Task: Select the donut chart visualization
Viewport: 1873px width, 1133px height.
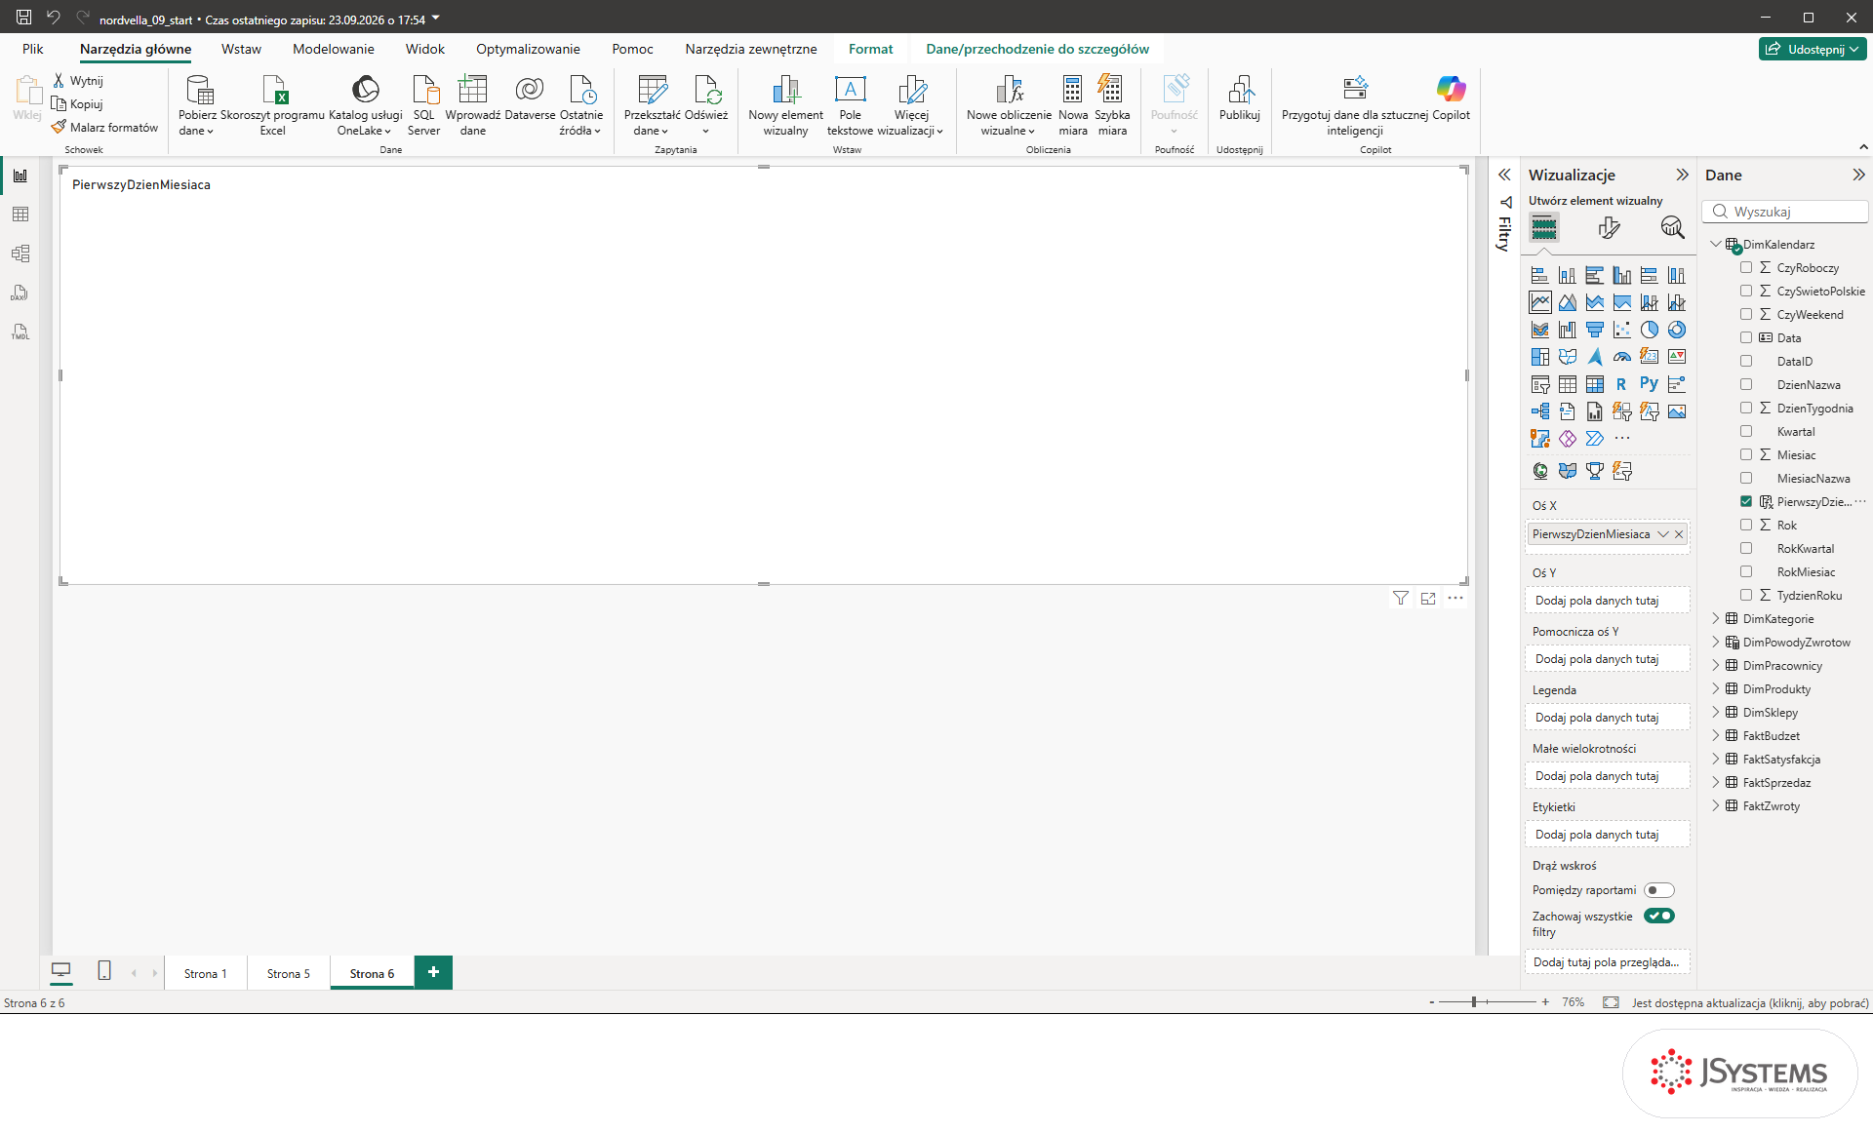Action: point(1676,330)
